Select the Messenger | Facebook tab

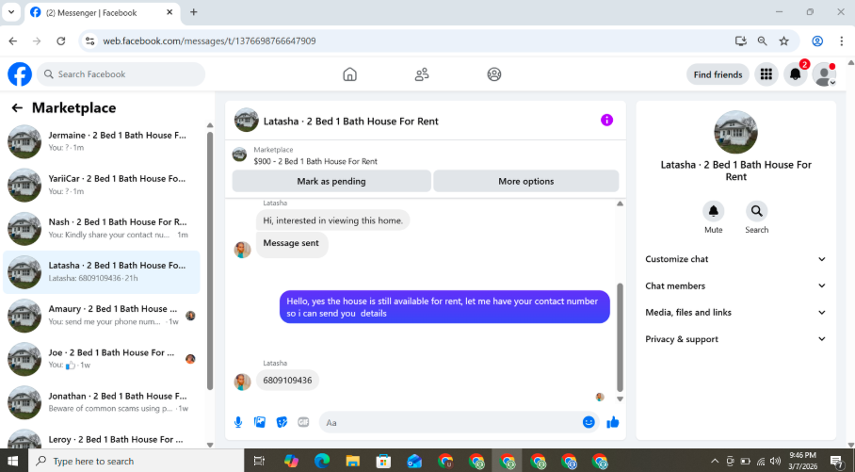pos(104,12)
